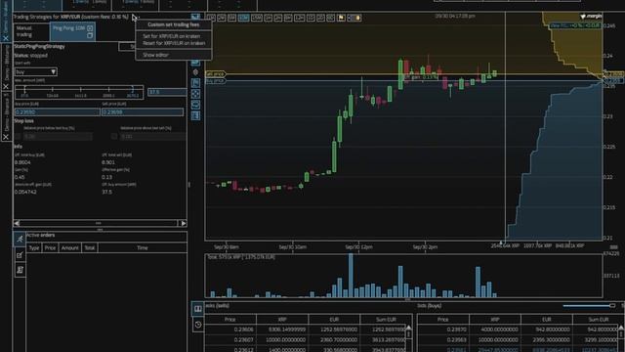Open the Manual trading tab
Viewport: 625px width, 352px height.
tap(31, 31)
